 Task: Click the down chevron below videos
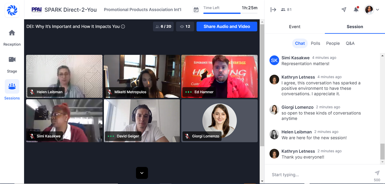tap(142, 173)
